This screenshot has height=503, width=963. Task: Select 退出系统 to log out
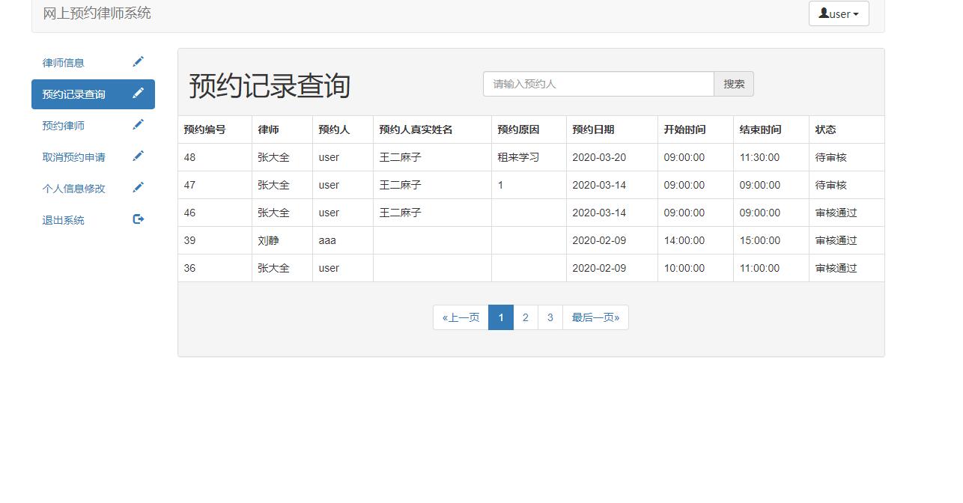click(61, 219)
